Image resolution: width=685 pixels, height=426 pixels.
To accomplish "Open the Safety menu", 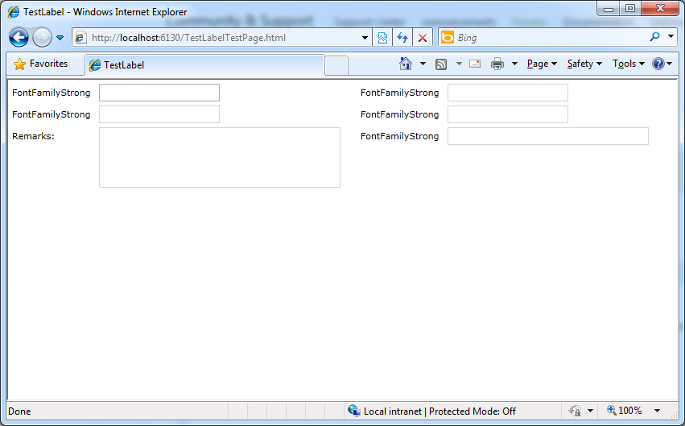I will point(584,64).
